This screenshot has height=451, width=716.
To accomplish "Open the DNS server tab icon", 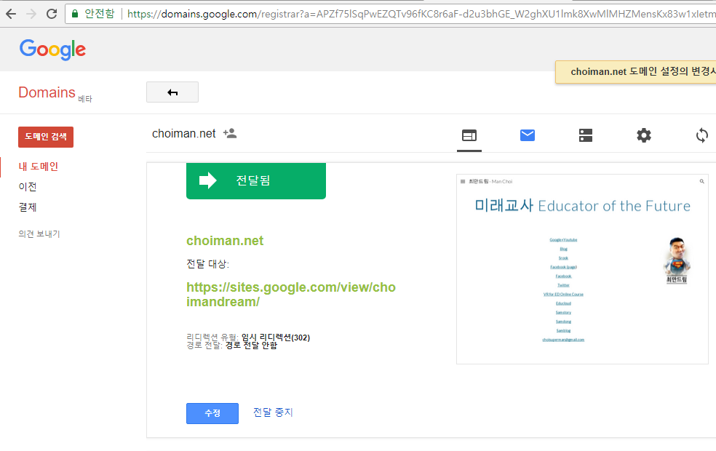I will click(586, 135).
